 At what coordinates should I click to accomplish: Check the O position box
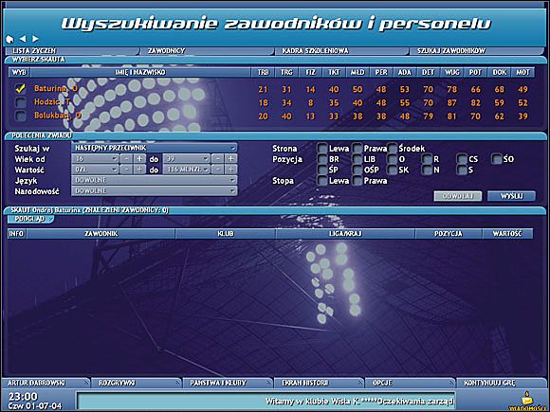[392, 159]
